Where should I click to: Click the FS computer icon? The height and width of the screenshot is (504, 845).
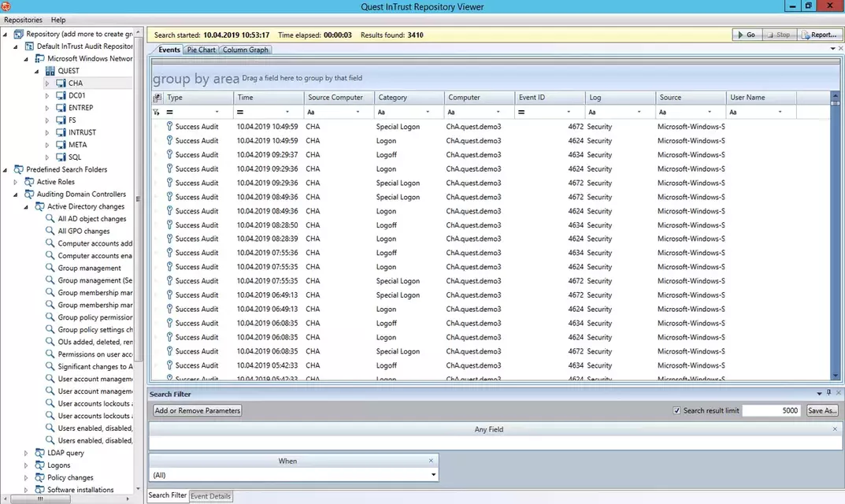(61, 120)
